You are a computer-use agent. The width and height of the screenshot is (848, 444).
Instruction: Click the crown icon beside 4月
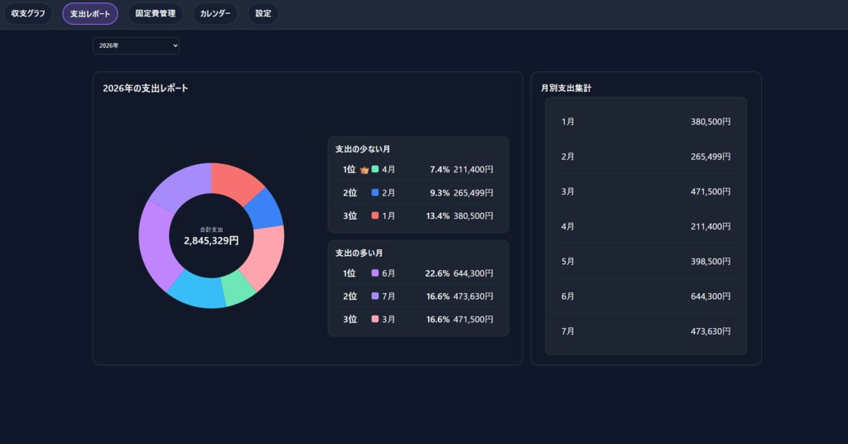click(364, 170)
